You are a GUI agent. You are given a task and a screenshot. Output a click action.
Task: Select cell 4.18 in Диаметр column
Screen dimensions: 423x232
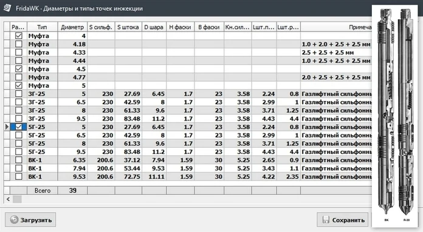[72, 44]
